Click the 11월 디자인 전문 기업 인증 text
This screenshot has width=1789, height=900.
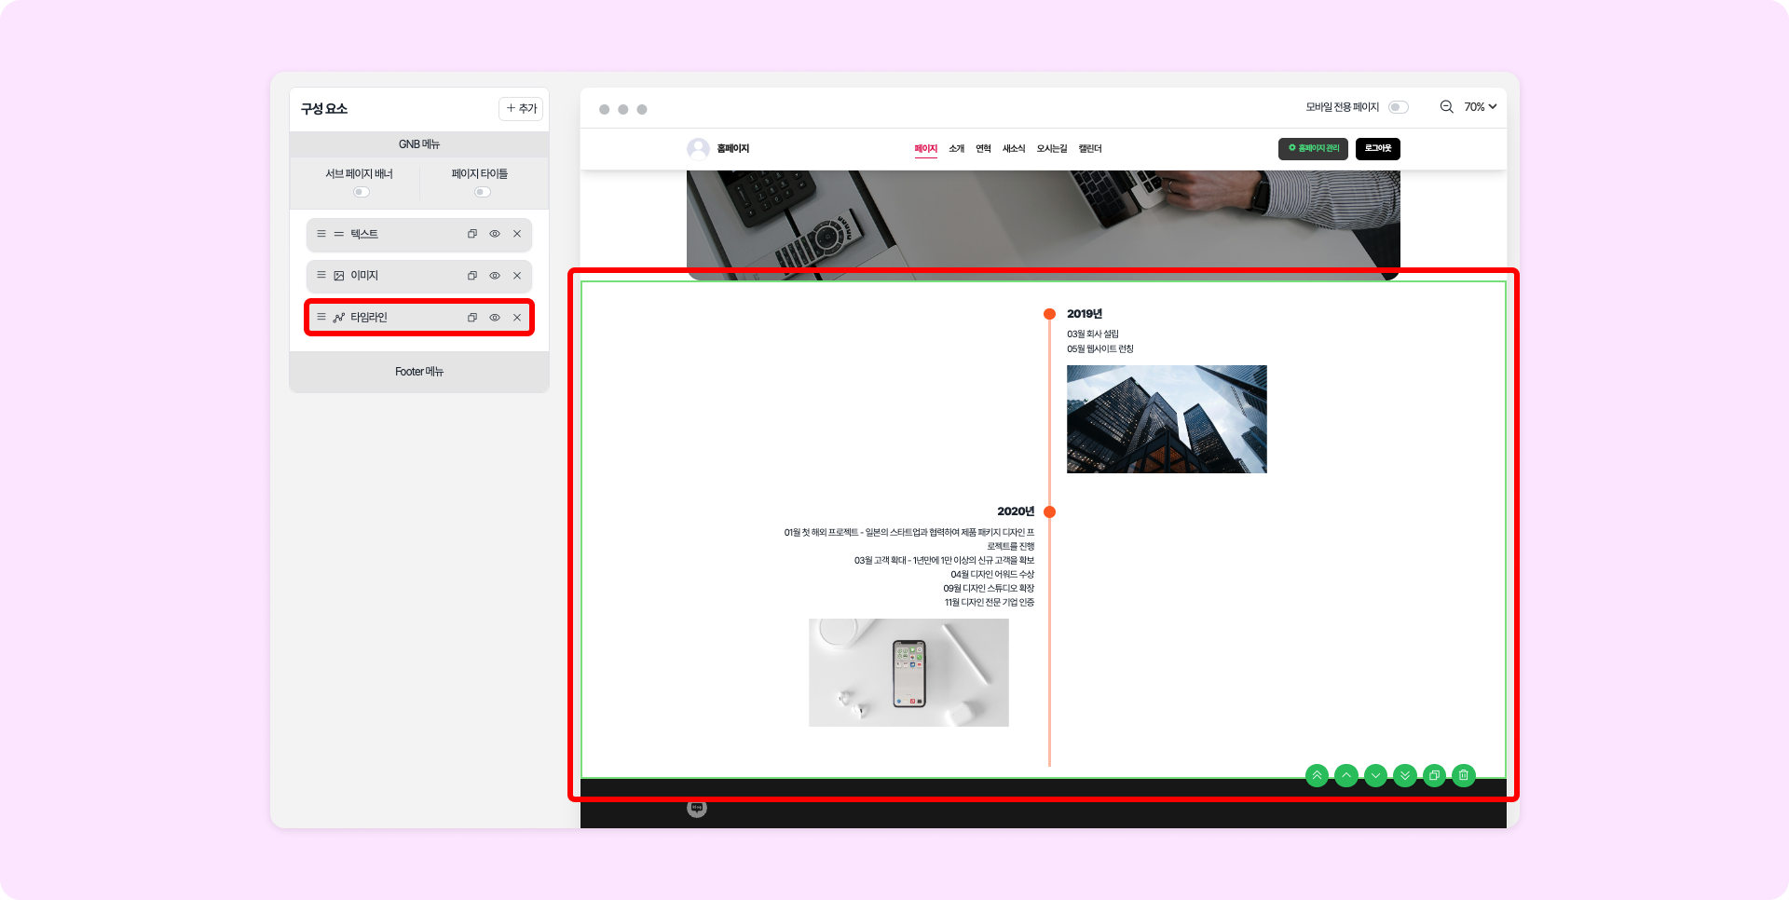[x=990, y=603]
